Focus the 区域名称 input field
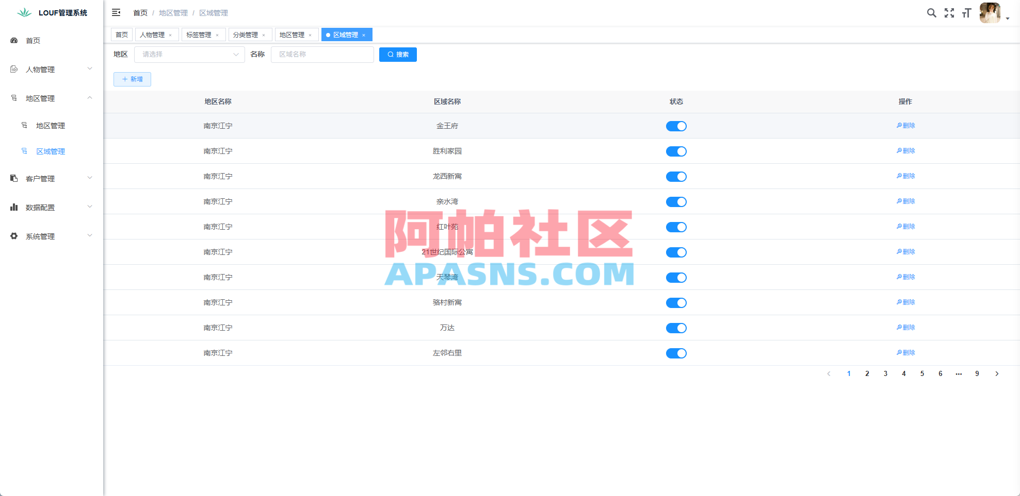The width and height of the screenshot is (1020, 496). click(322, 55)
